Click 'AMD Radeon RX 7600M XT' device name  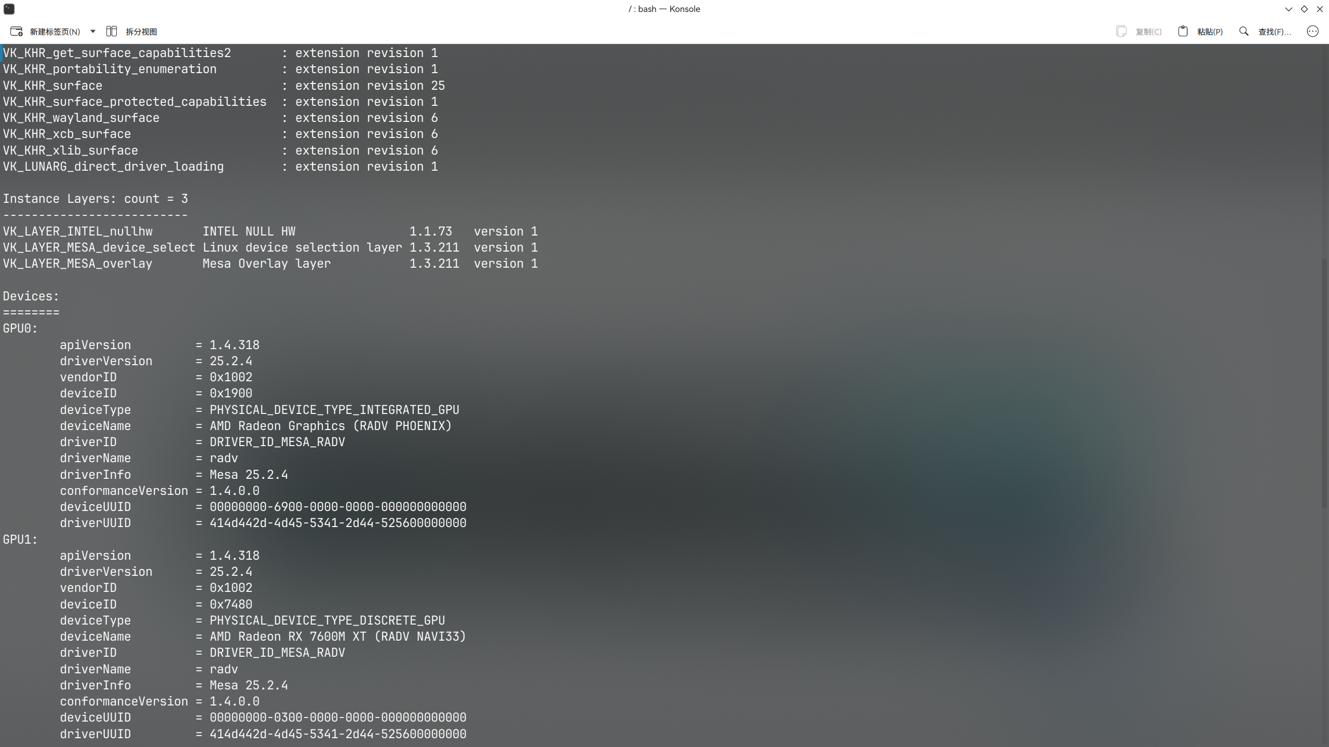click(288, 637)
